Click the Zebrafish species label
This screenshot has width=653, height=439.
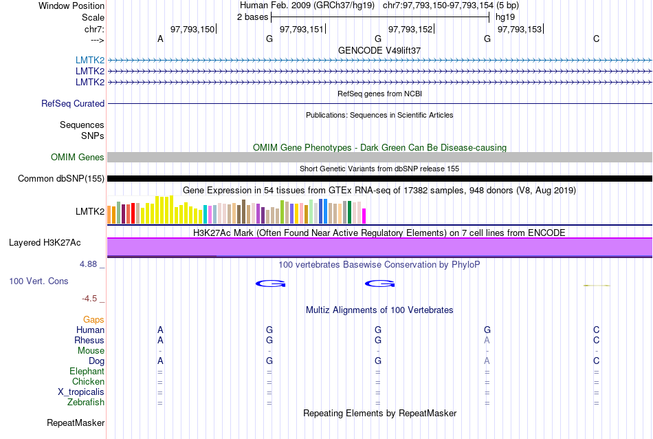[86, 403]
